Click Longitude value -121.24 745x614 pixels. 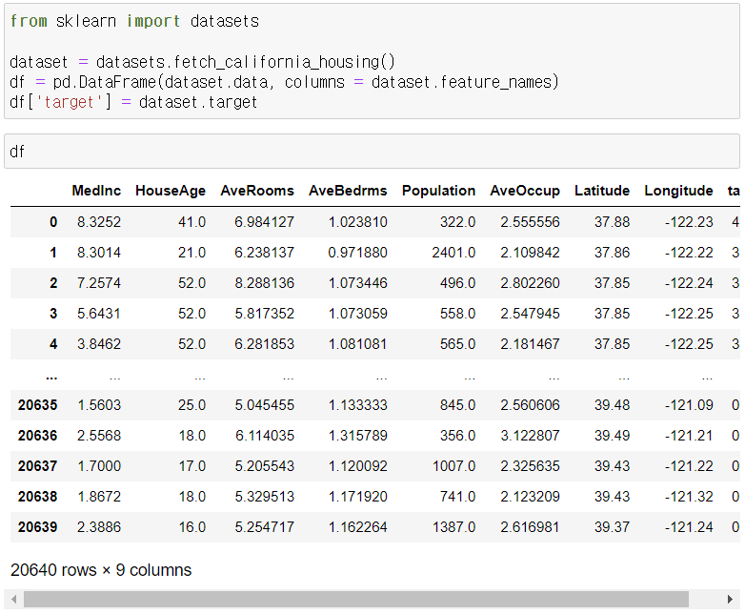pyautogui.click(x=689, y=527)
